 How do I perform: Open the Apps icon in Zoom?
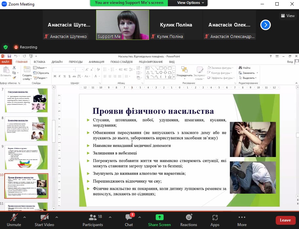(x=215, y=218)
